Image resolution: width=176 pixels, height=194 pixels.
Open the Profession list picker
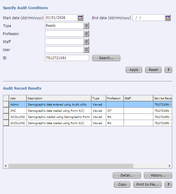point(86,34)
